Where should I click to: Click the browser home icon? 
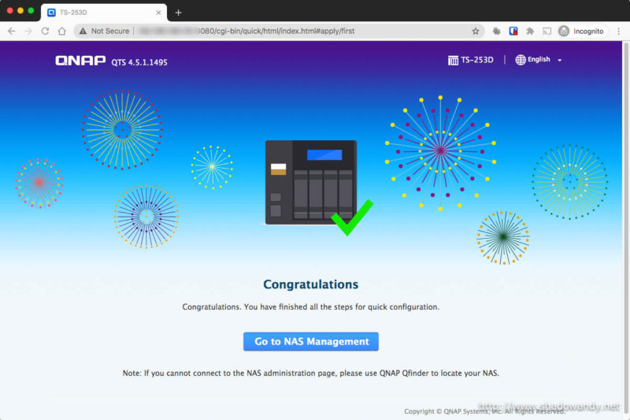(x=62, y=31)
